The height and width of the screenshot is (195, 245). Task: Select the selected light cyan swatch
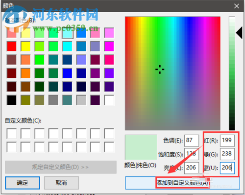68,33
